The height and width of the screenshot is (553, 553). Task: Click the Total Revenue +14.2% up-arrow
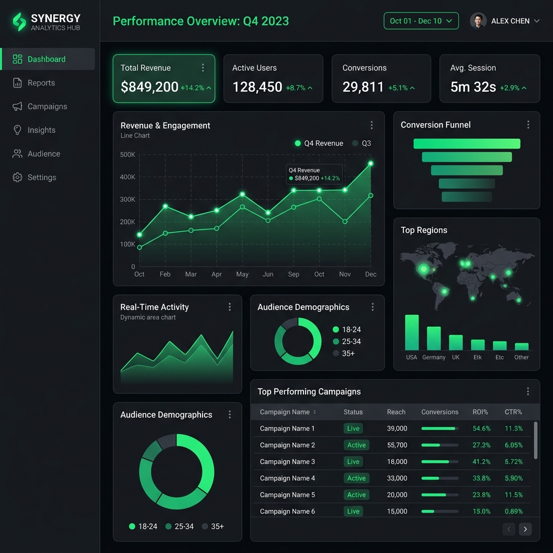click(209, 88)
